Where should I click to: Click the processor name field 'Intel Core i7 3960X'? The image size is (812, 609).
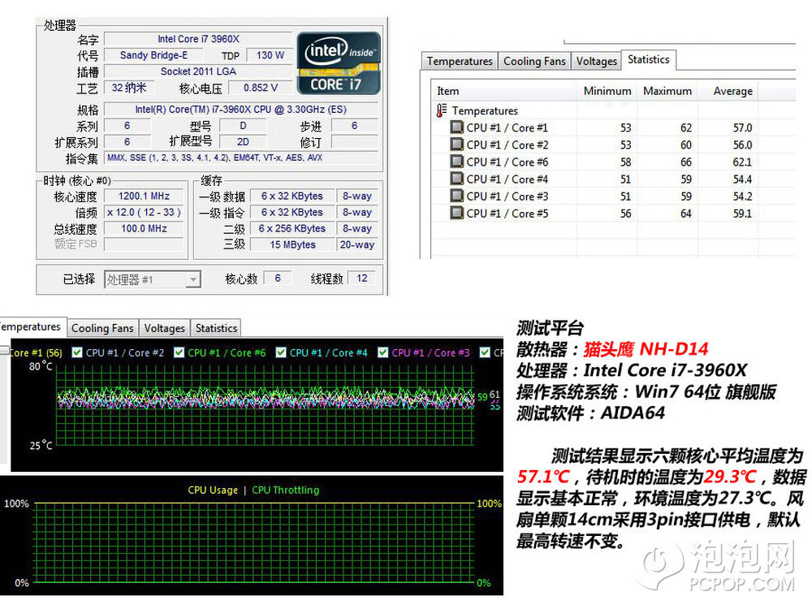click(198, 39)
